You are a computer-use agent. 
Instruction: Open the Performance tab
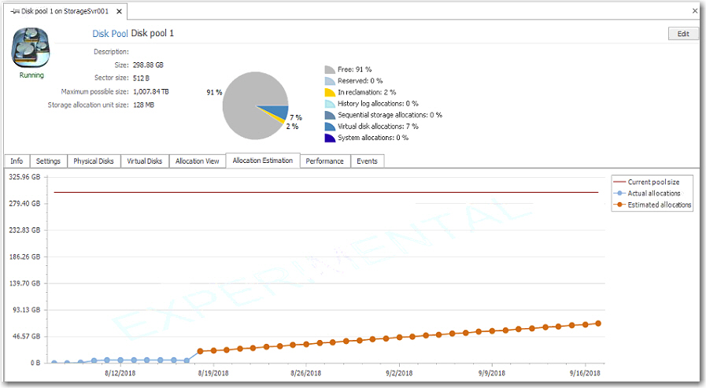pos(324,161)
